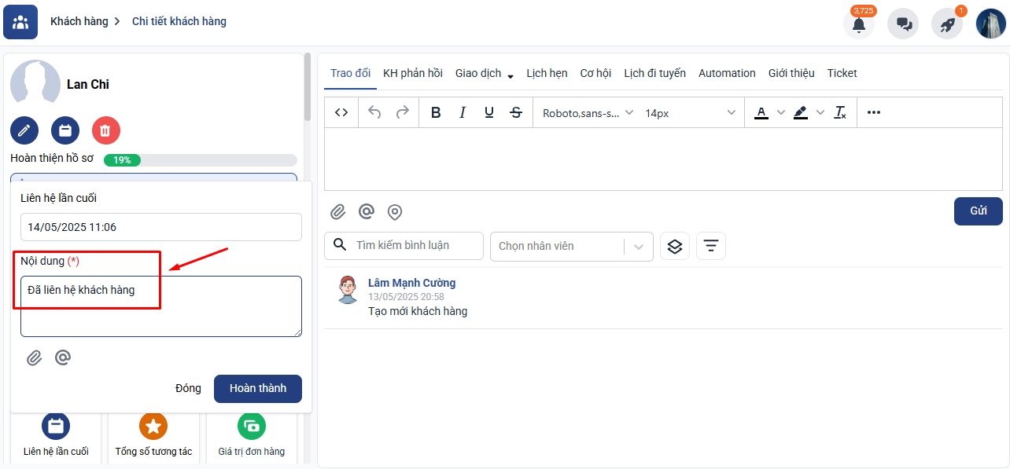
Task: Open the Chọn nhân viên dropdown
Action: pyautogui.click(x=571, y=246)
